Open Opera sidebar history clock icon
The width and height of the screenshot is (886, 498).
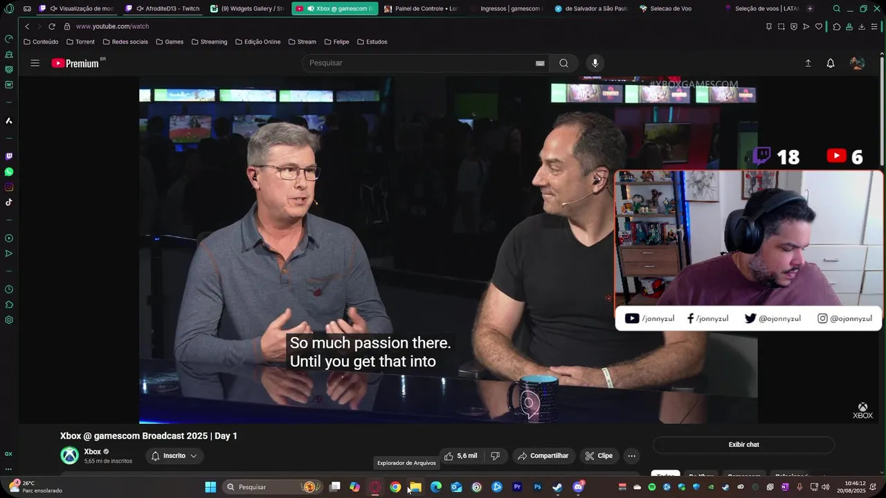[x=9, y=289]
